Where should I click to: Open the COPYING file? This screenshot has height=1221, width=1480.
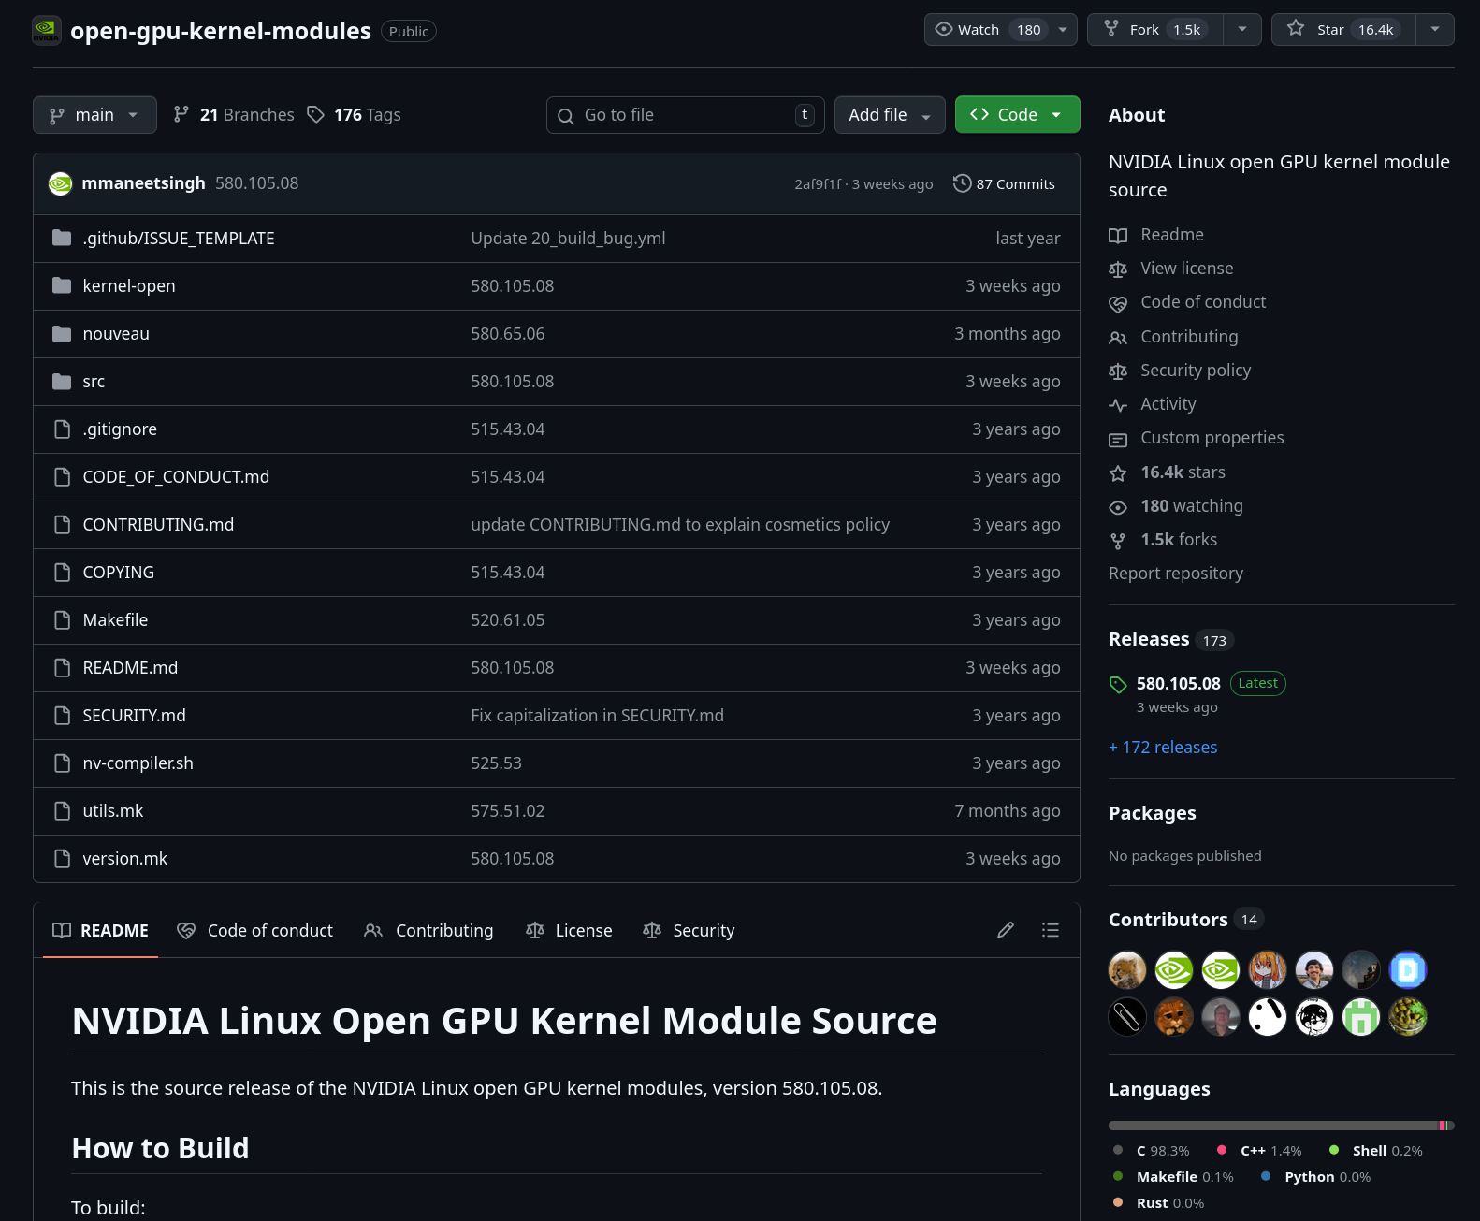(118, 573)
